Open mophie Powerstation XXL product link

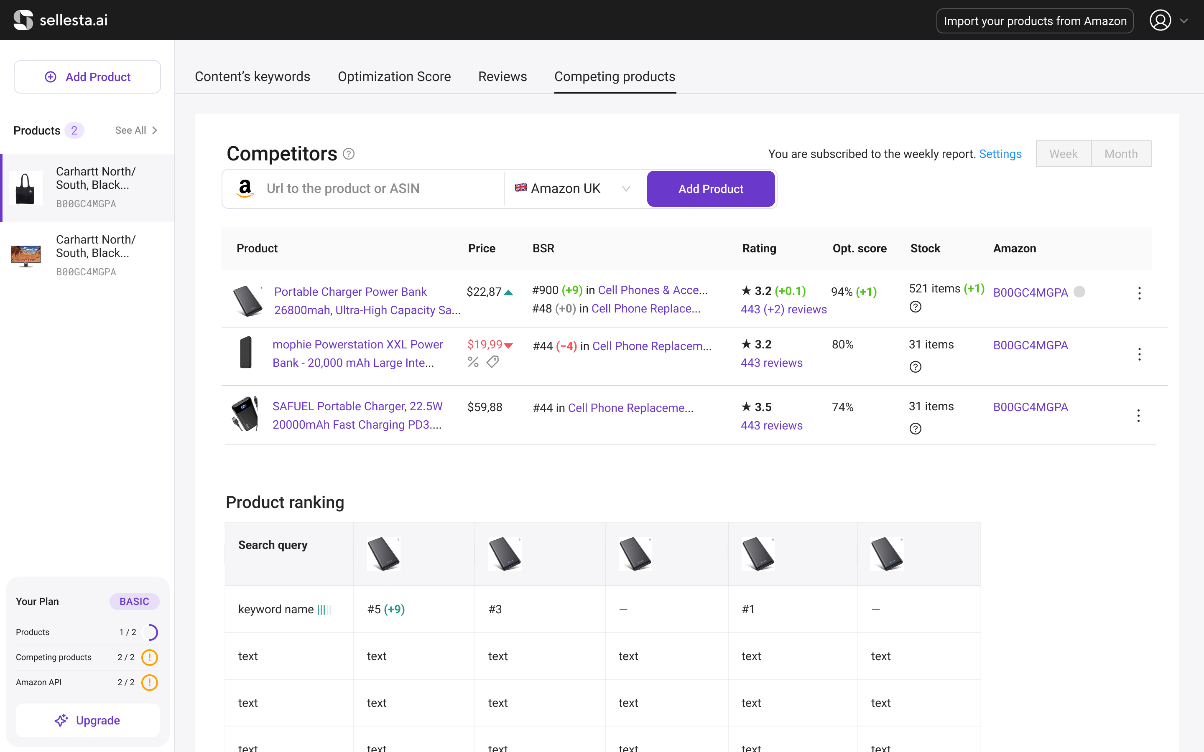(x=358, y=353)
